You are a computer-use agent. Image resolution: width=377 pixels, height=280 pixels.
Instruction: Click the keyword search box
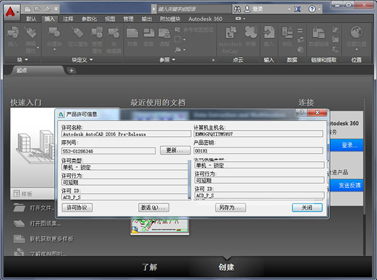click(194, 9)
